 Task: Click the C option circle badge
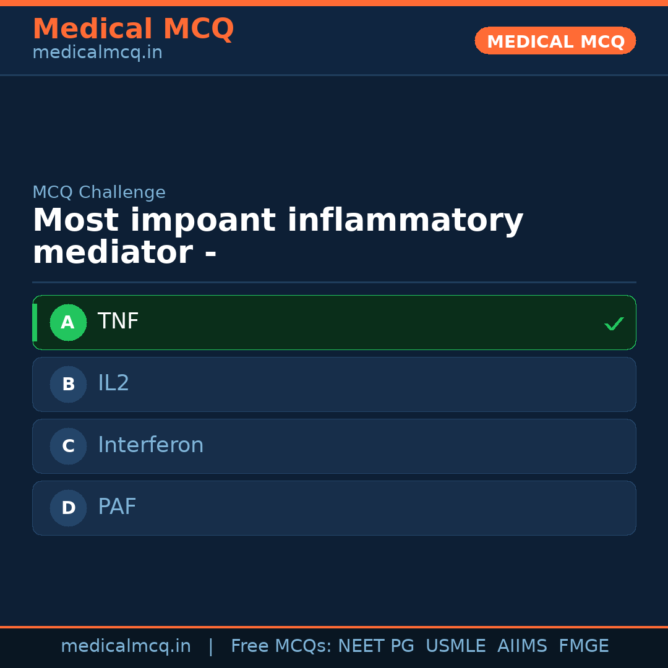pyautogui.click(x=68, y=446)
